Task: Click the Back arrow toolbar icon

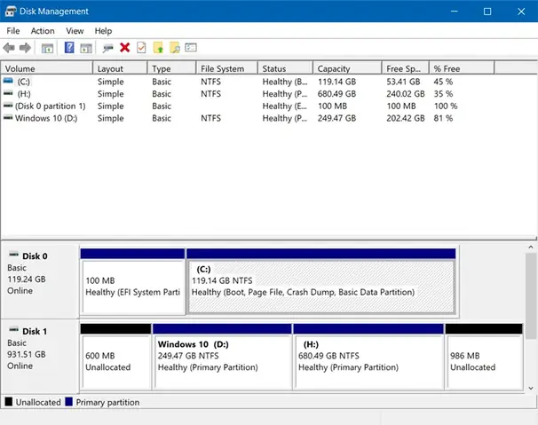Action: click(9, 48)
